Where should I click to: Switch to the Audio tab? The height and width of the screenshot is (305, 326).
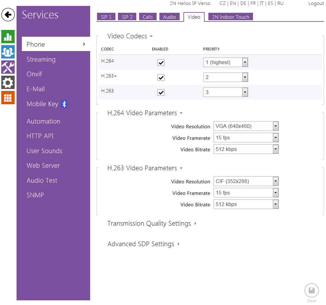(x=169, y=17)
